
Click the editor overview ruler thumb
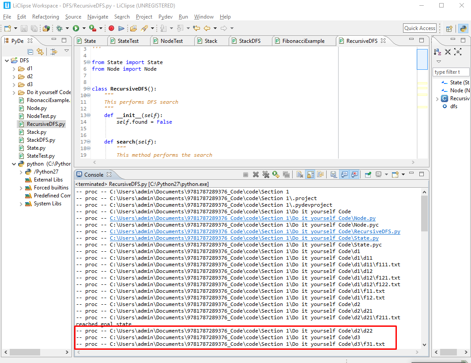coord(422,60)
